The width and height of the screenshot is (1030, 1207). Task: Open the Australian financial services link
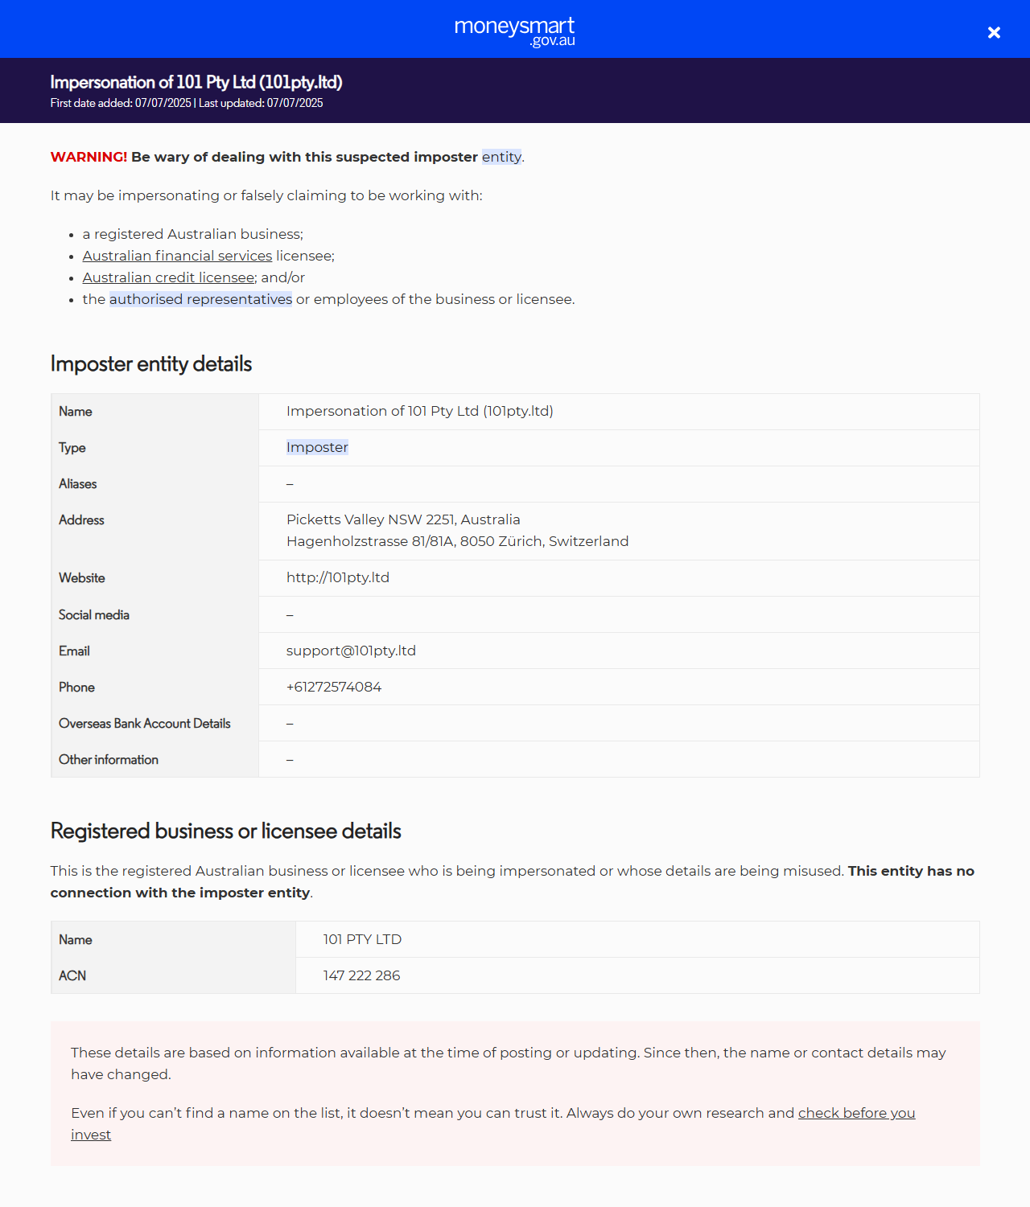tap(177, 256)
